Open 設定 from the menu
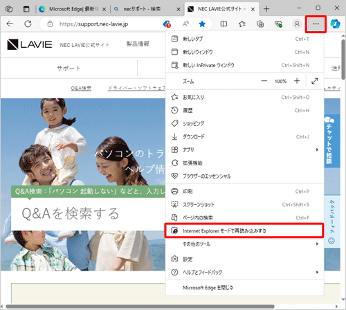This screenshot has width=346, height=310. [x=244, y=259]
